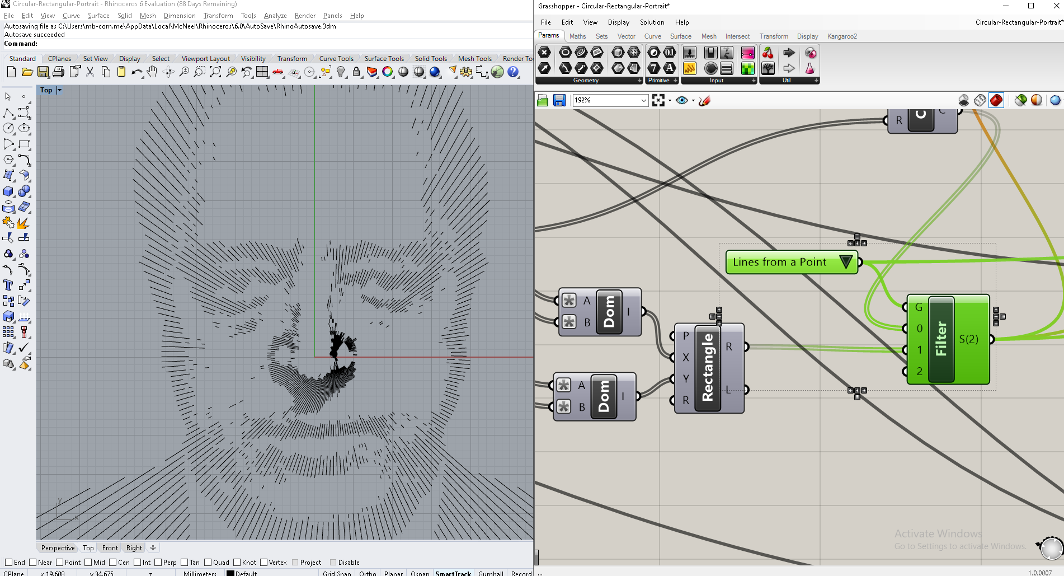
Task: Toggle SmartTrack in the status bar
Action: 453,573
